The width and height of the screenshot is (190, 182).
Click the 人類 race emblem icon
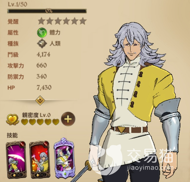42,43
